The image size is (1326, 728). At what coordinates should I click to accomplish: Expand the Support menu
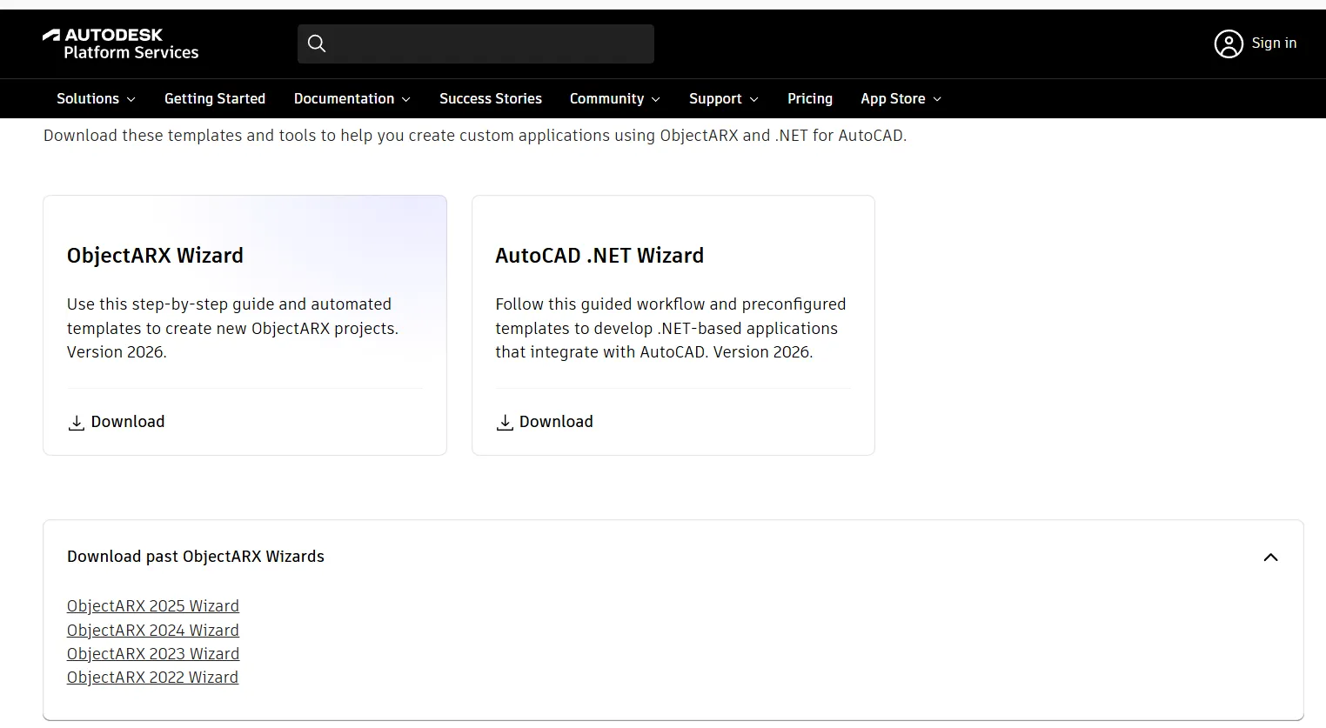pyautogui.click(x=723, y=99)
